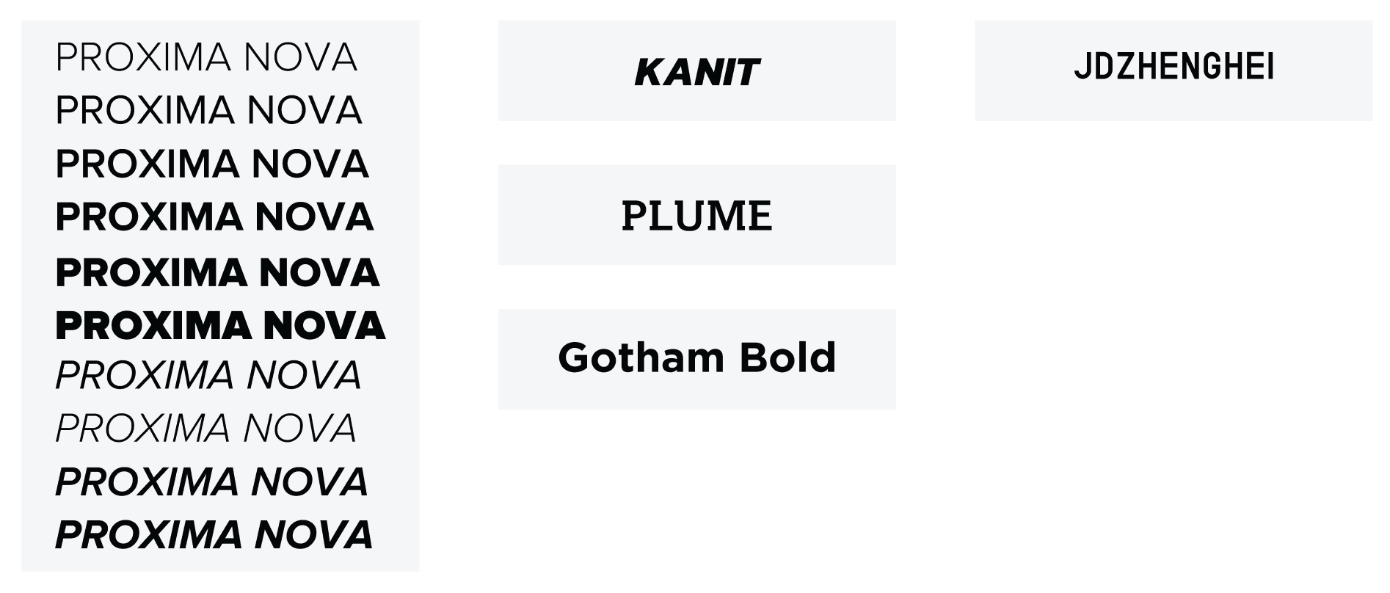Select the second Proxima Nova line from top
This screenshot has height=593, width=1390.
point(208,111)
